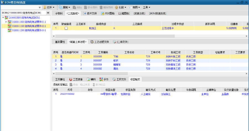Click the 比较 (Compare) toolbar icon
The height and width of the screenshot is (131, 249).
tap(116, 7)
